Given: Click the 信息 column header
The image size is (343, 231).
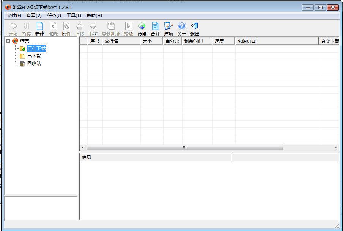Looking at the screenshot, I should [155, 157].
